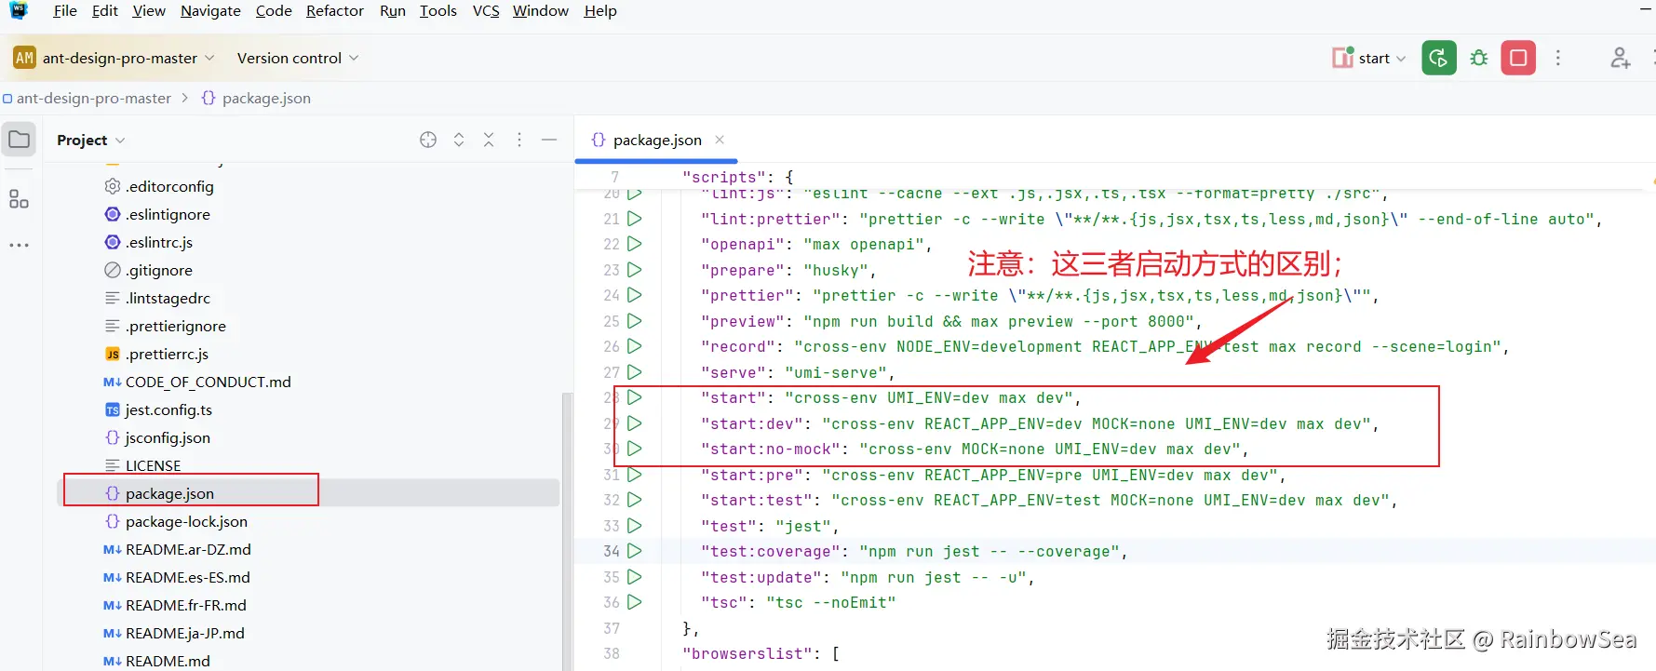This screenshot has height=671, width=1656.
Task: Run the "record" script gutter icon
Action: point(635,346)
